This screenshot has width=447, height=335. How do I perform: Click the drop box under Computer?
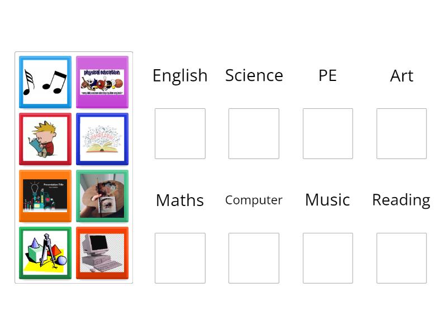point(254,258)
